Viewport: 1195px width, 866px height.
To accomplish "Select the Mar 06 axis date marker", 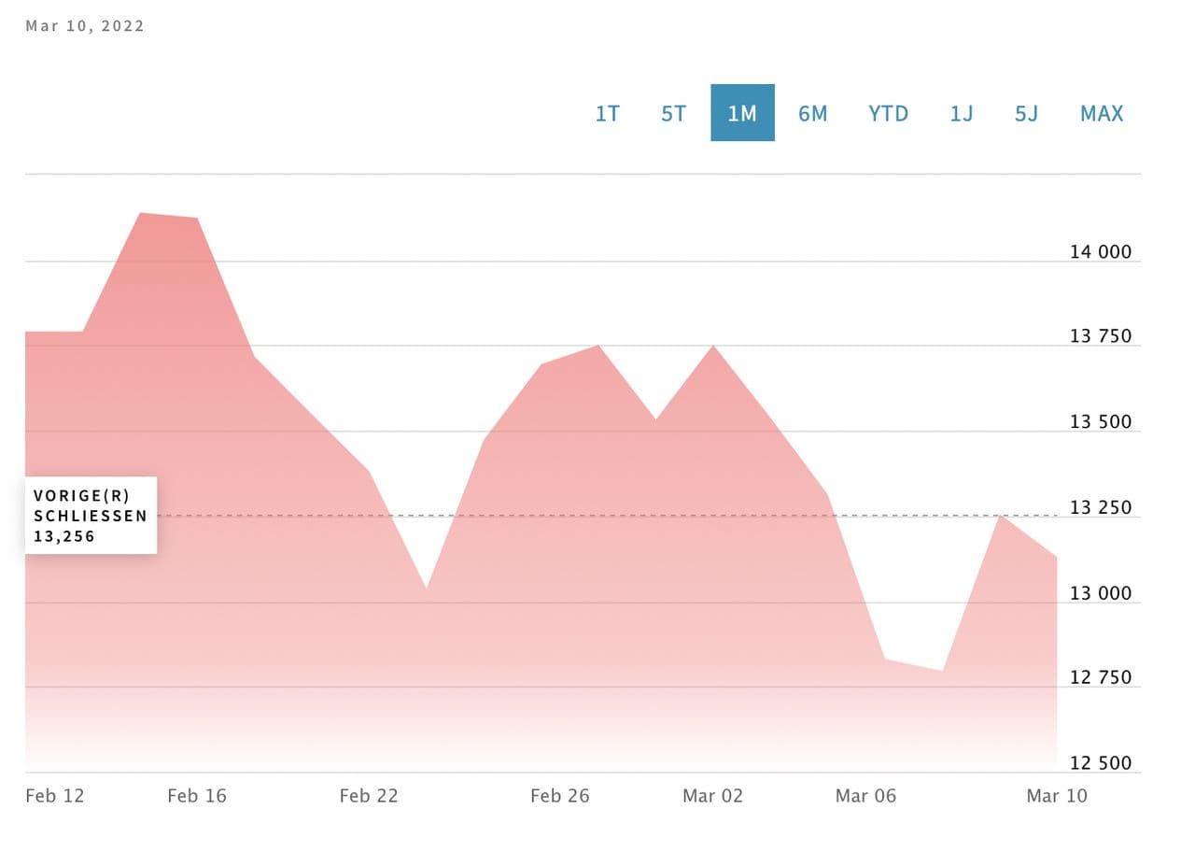I will (865, 796).
